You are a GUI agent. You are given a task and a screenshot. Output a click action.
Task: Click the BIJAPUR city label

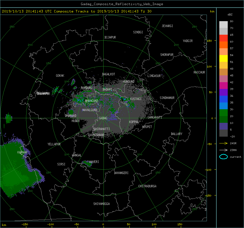pyautogui.click(x=110, y=37)
